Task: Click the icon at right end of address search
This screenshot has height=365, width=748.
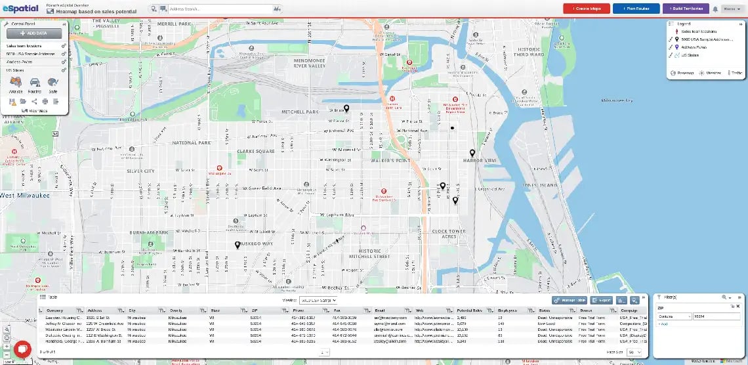Action: coord(277,9)
